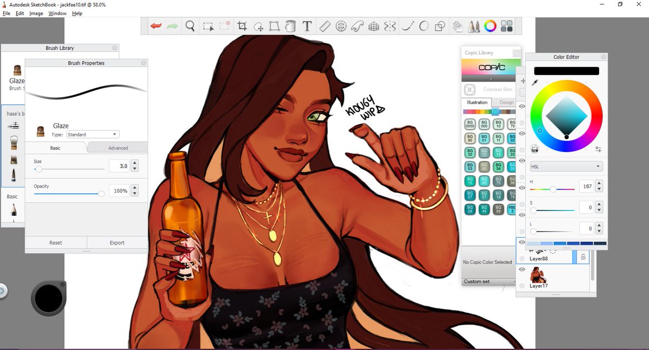
Task: Select the Quick Transform tool
Action: [x=259, y=26]
